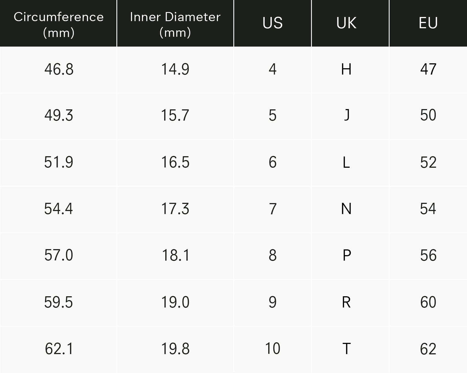Click the 46.8 circumference cell

point(59,69)
